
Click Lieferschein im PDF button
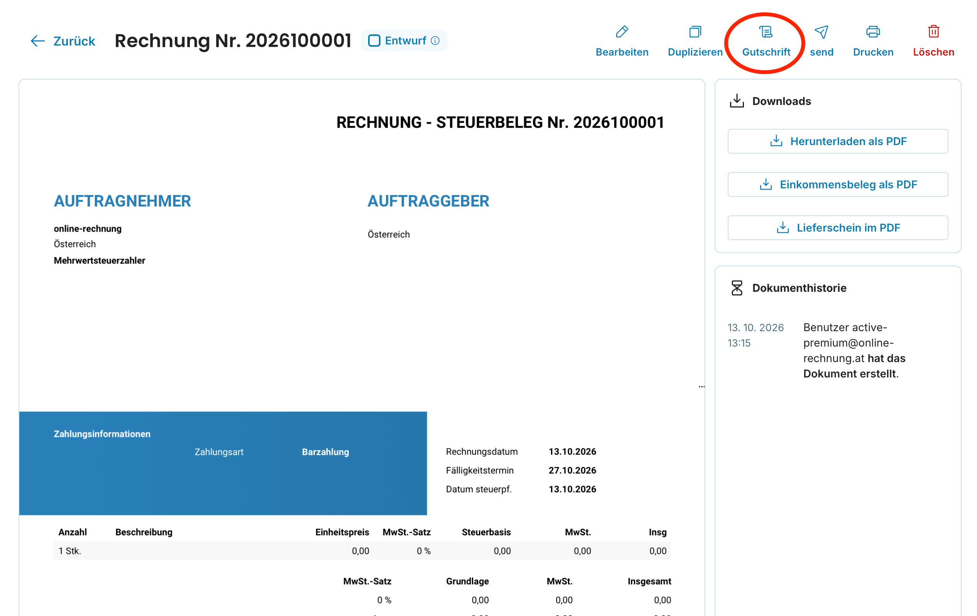click(837, 228)
